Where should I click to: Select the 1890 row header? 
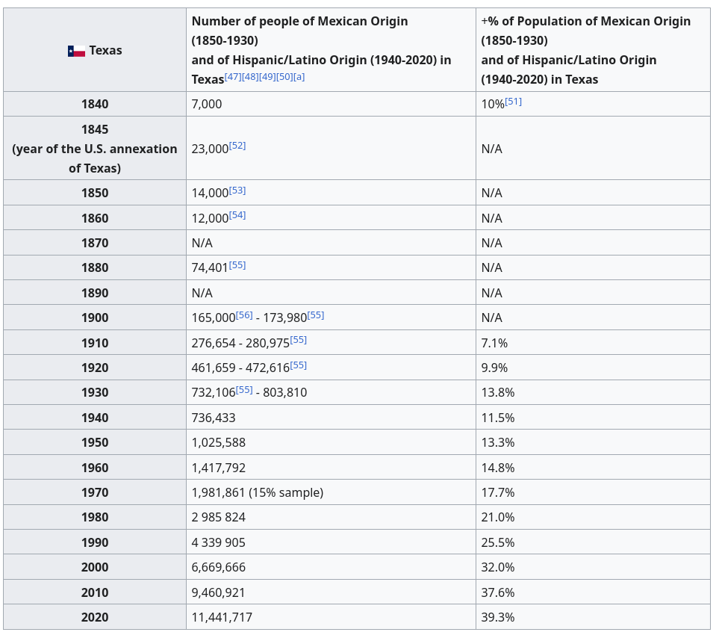tap(95, 293)
